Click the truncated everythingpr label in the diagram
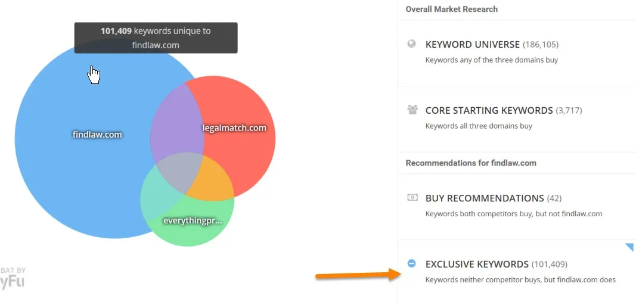This screenshot has width=636, height=305. (192, 220)
